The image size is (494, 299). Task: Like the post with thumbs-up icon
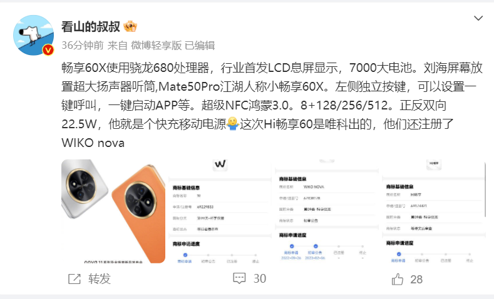(398, 279)
